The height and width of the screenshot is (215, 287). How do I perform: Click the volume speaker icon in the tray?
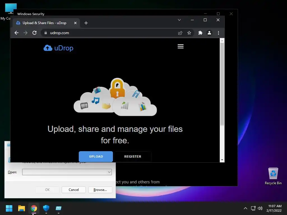[260, 208]
